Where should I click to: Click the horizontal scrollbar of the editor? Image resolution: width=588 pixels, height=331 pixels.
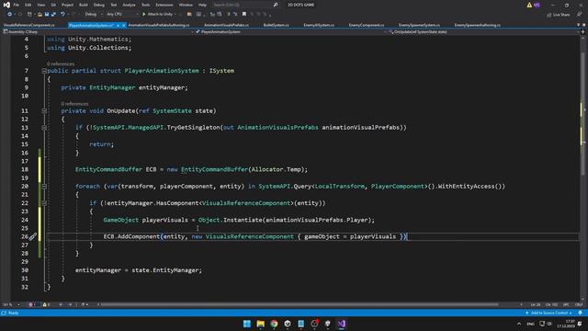pos(300,304)
